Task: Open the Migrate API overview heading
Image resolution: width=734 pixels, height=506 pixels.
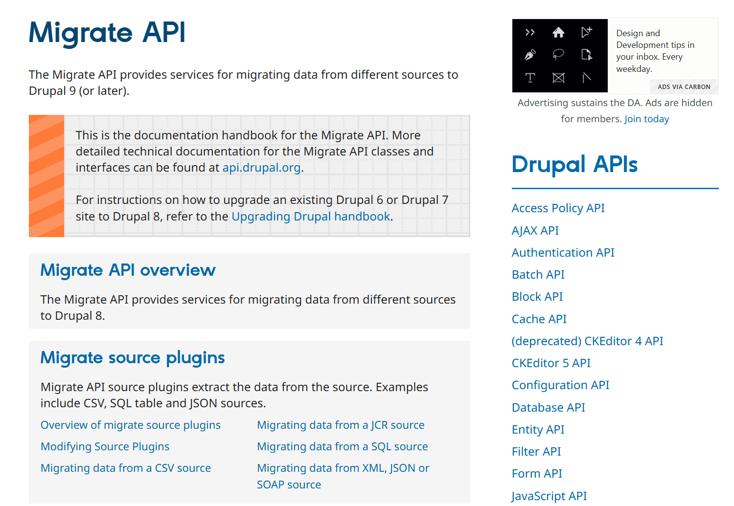Action: (128, 270)
